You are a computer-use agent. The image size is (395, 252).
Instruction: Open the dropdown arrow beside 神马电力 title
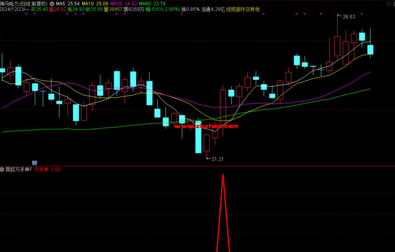click(52, 4)
